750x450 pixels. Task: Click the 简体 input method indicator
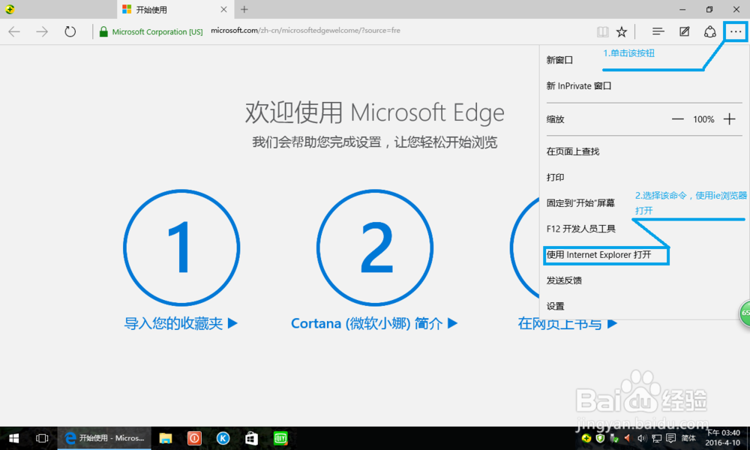pyautogui.click(x=688, y=438)
